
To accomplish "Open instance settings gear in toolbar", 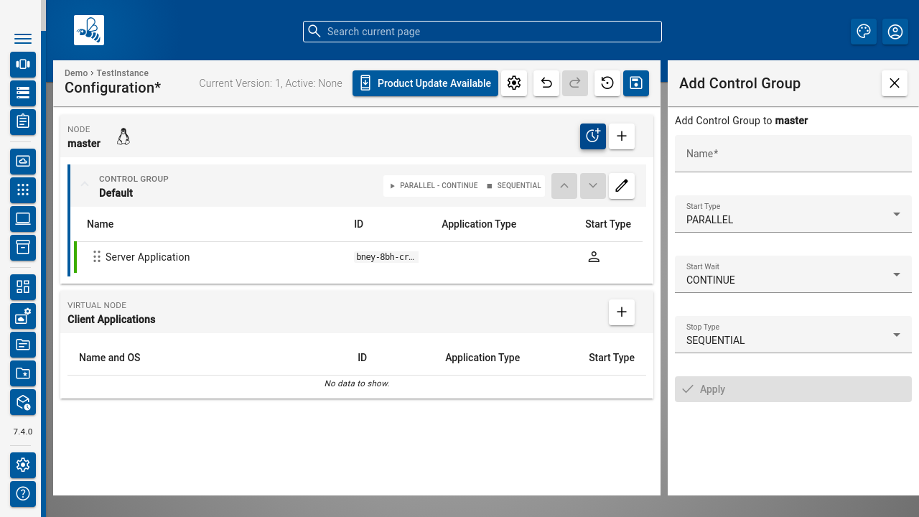I will point(514,83).
